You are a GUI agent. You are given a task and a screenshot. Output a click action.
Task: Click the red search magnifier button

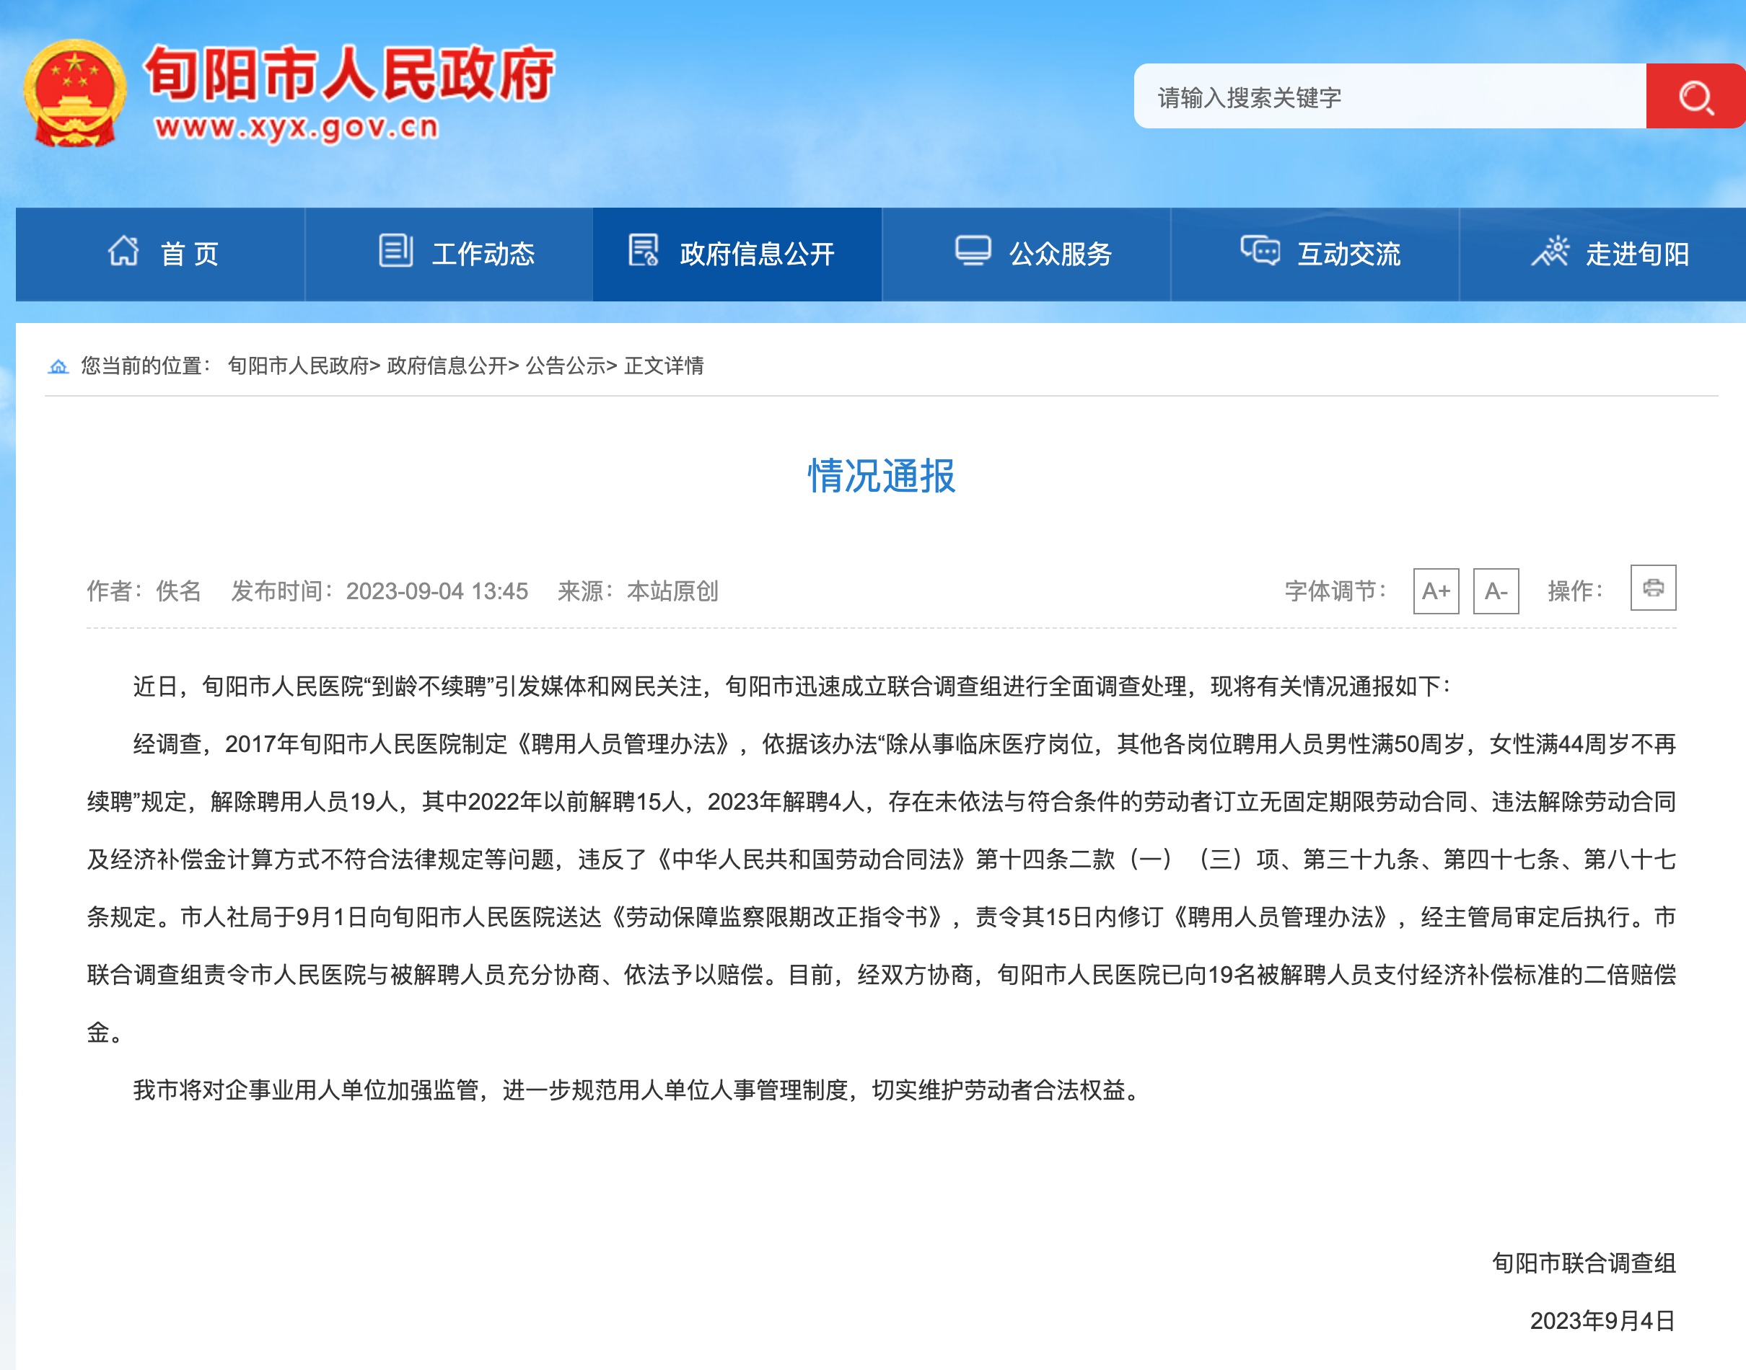pos(1695,96)
